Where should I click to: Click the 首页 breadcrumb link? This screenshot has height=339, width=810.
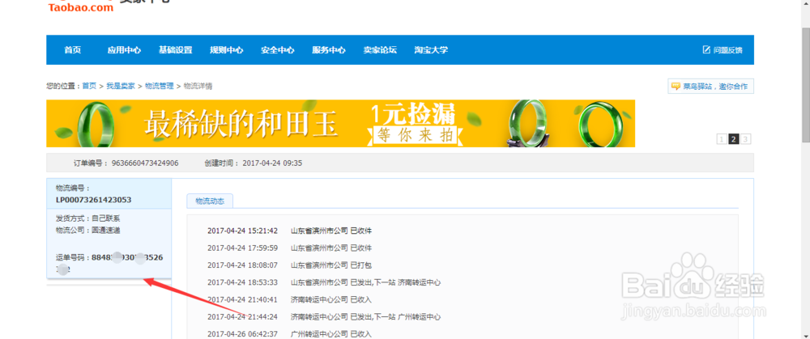coord(89,87)
